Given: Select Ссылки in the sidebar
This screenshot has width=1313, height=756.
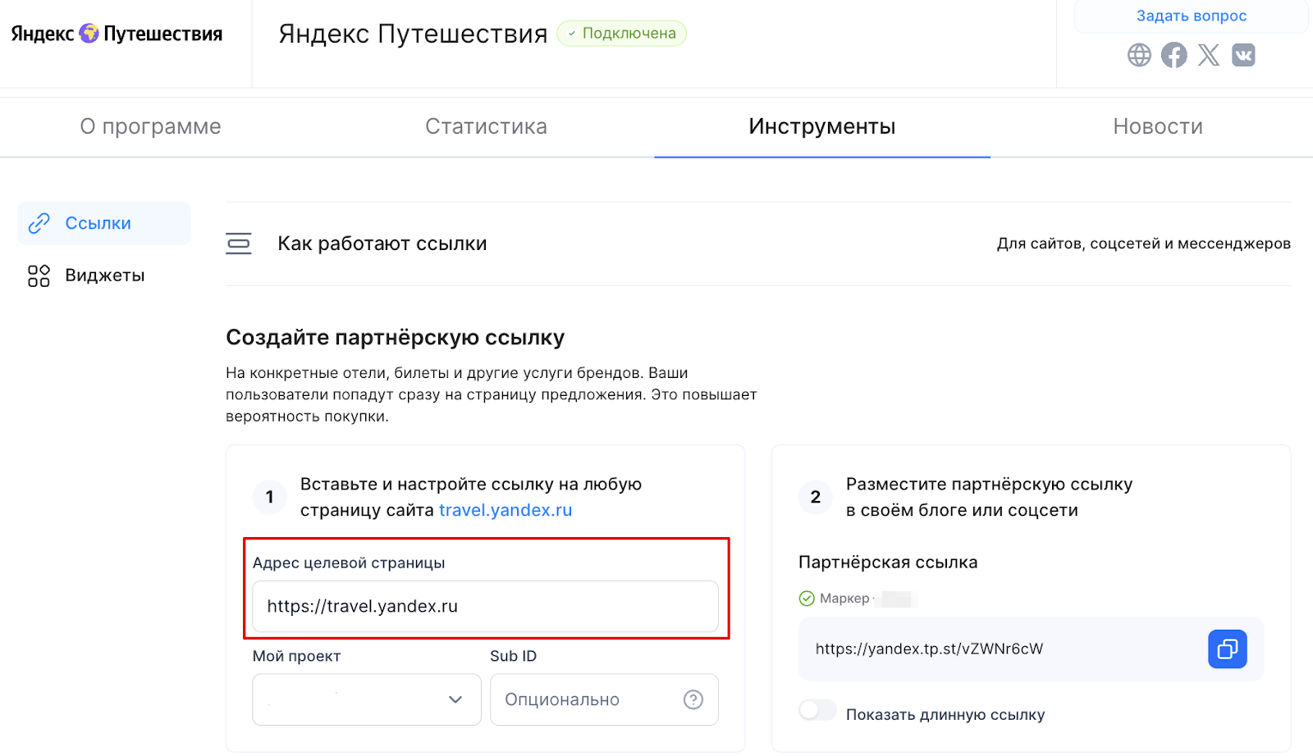Looking at the screenshot, I should (104, 223).
